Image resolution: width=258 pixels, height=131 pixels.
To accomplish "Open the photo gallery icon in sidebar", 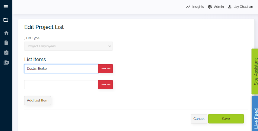I will (x=6, y=63).
